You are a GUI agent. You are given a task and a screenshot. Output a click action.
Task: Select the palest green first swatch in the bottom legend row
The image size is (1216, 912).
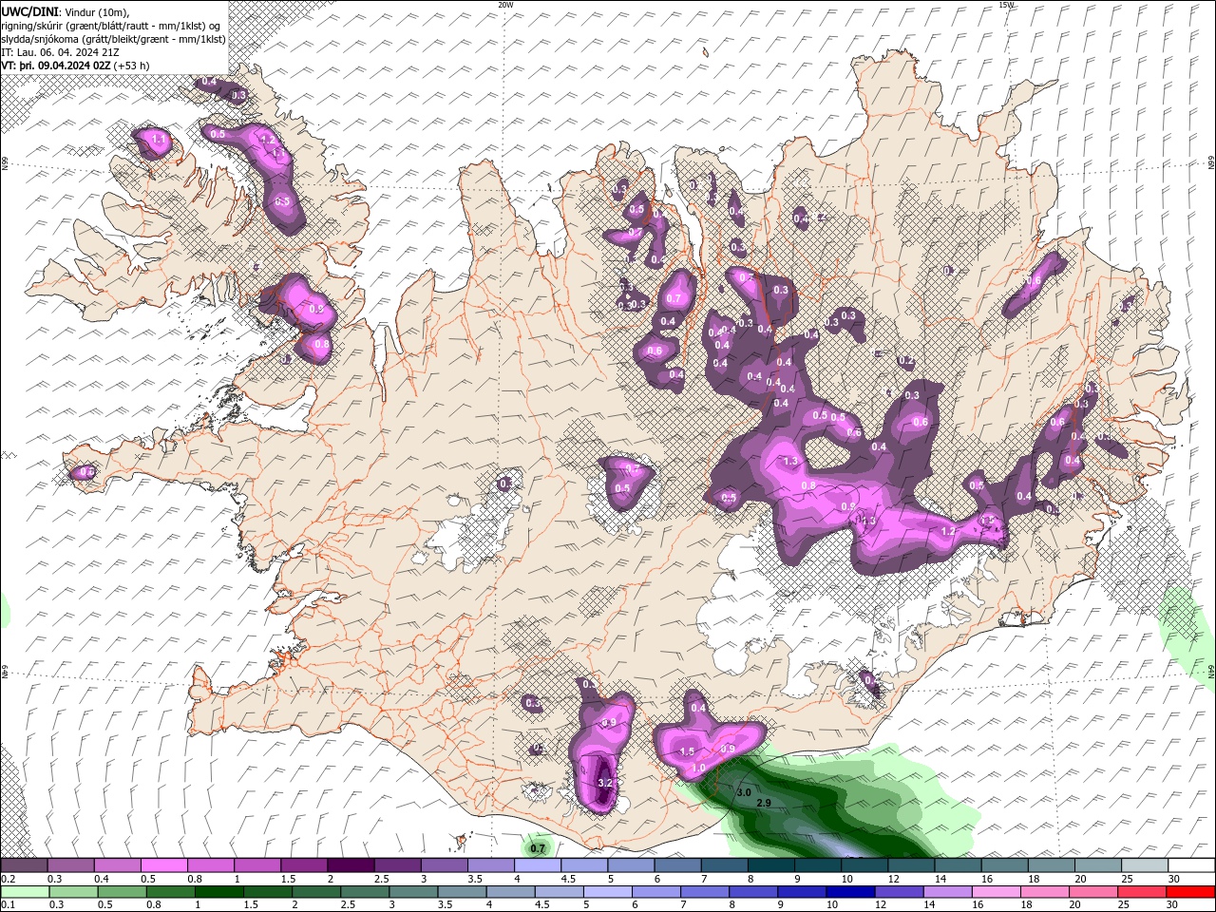24,892
